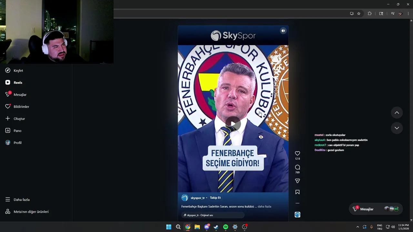Expand caption with daha fazla
Viewport: 413px width, 232px height.
click(264, 207)
